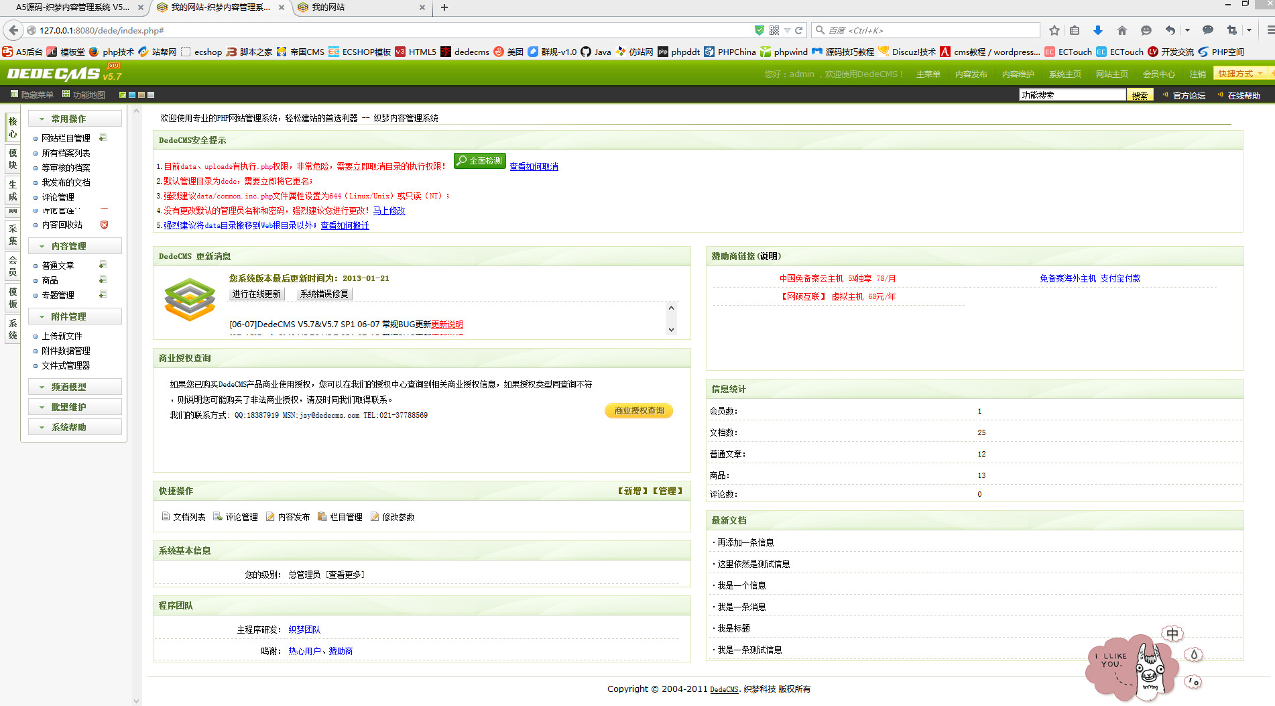Click the add icon beside 普通文章
1275x706 pixels.
[103, 265]
